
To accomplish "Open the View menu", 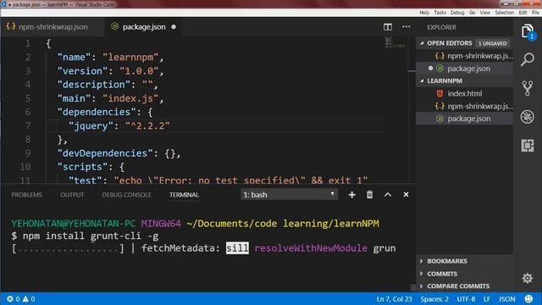I will 484,13.
